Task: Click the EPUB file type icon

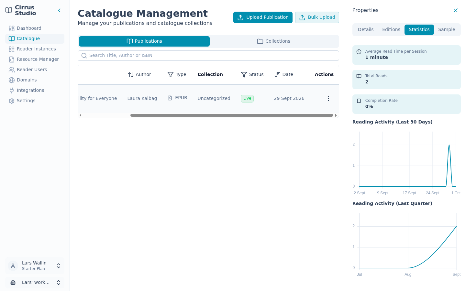Action: coord(170,98)
